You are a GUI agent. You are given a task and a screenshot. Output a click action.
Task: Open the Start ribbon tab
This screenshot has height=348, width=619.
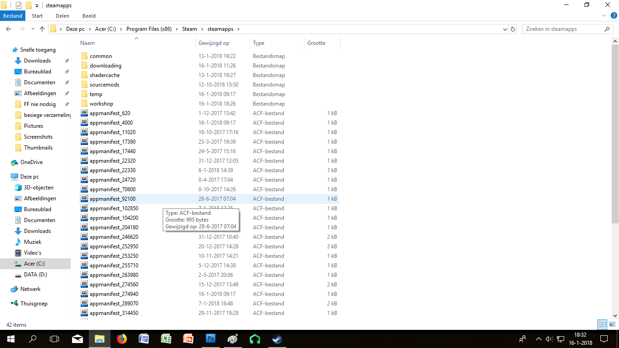click(37, 16)
